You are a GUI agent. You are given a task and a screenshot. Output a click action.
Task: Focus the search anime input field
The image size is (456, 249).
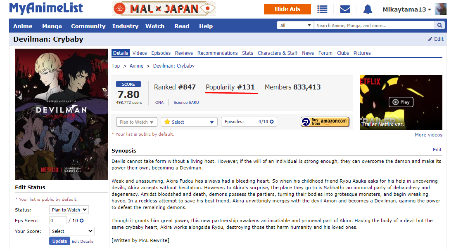click(374, 26)
